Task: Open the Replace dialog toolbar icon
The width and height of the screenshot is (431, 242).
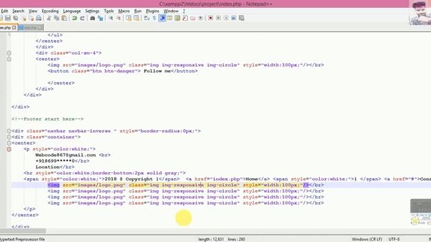Action: click(x=100, y=18)
